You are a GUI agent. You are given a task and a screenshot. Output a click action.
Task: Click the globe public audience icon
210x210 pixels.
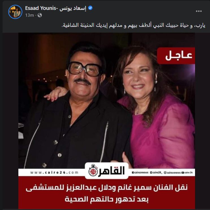tap(40, 15)
